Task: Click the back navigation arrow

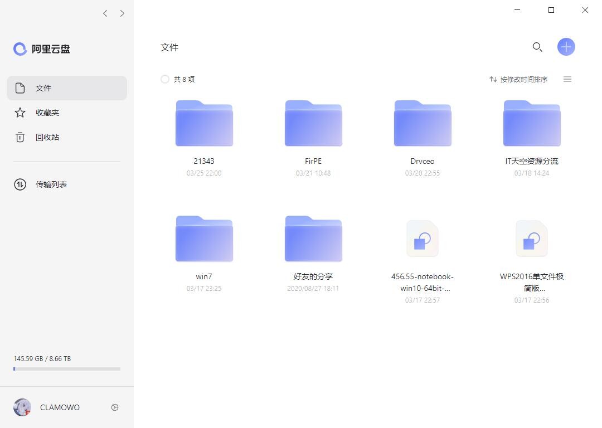Action: tap(105, 13)
